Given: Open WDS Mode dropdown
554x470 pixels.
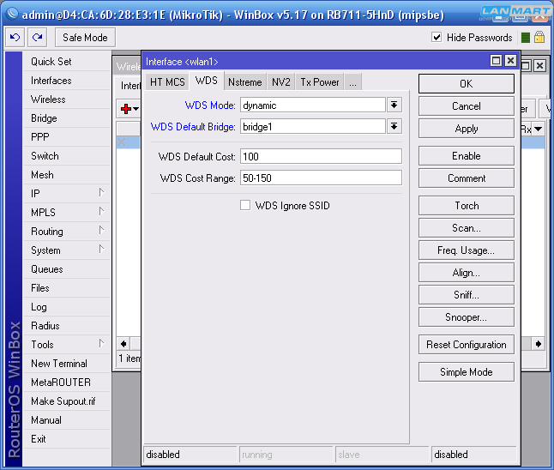Looking at the screenshot, I should pyautogui.click(x=394, y=105).
